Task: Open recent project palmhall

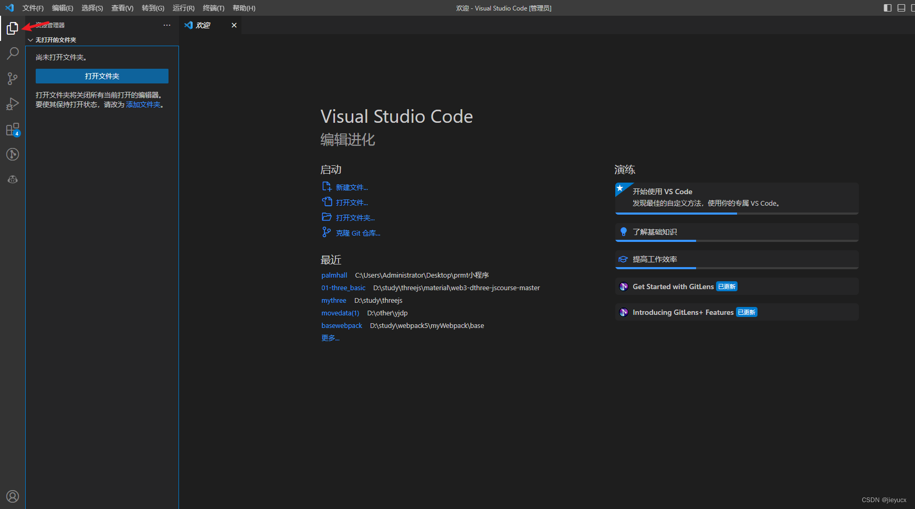Action: (334, 275)
